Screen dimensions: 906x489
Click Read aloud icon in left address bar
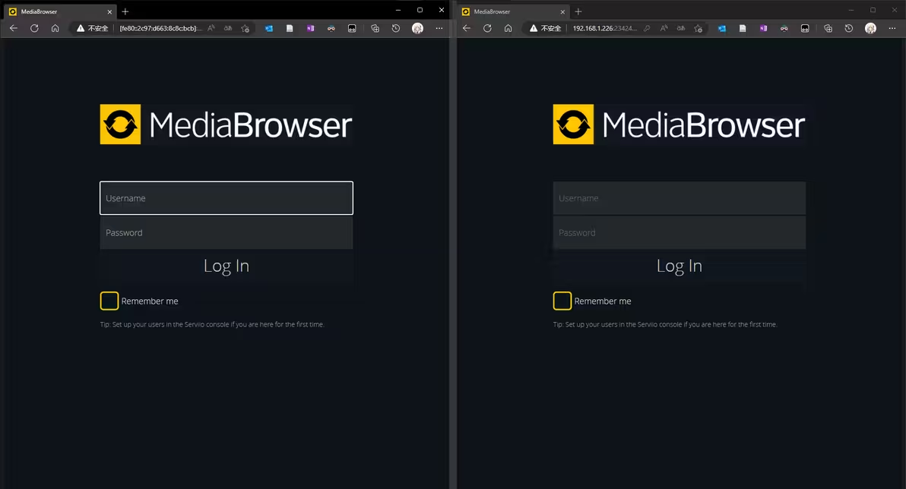[x=211, y=28]
